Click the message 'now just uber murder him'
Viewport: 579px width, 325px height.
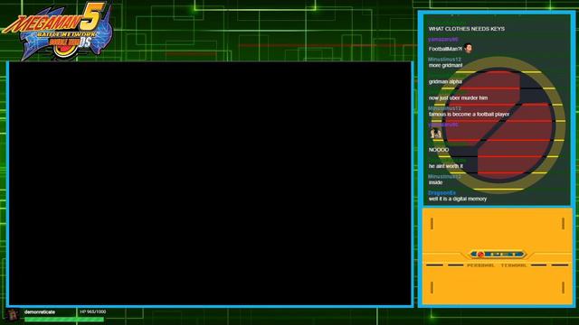(458, 98)
